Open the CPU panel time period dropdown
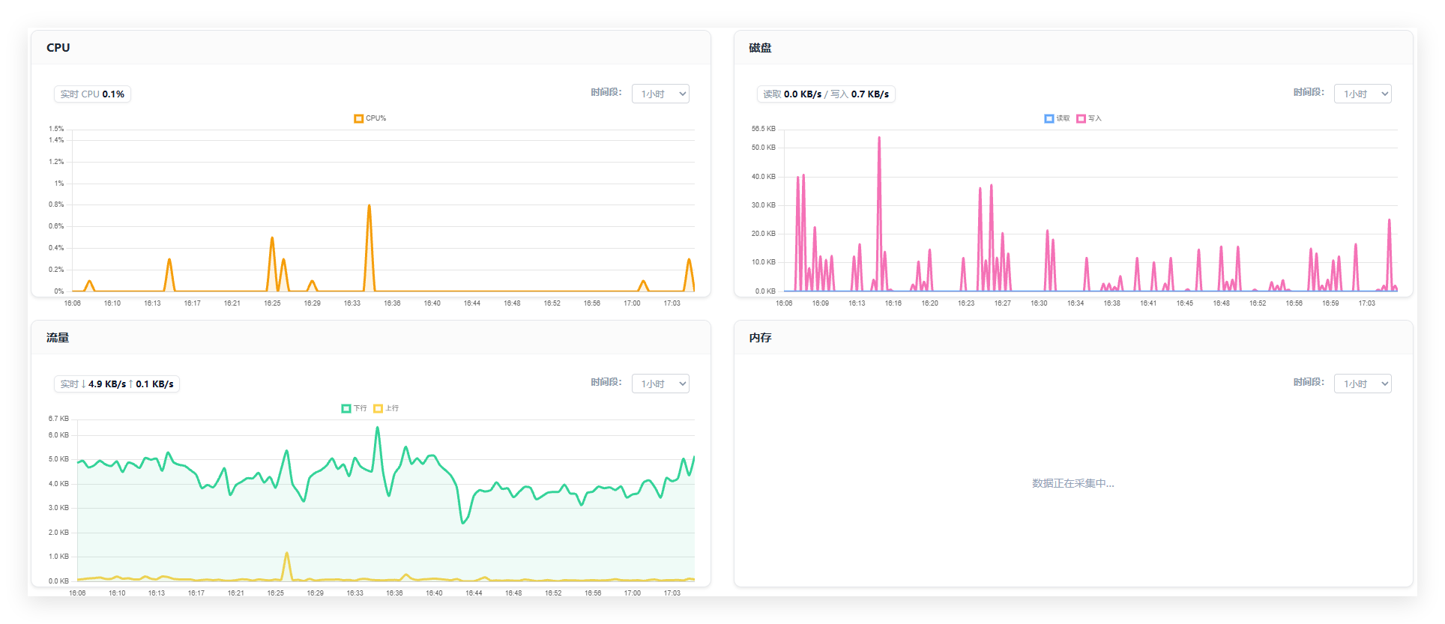Screen dimensions: 1445x624 (660, 94)
